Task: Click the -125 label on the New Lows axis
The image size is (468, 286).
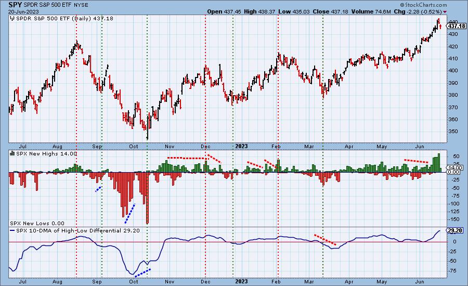Action: pyautogui.click(x=454, y=211)
